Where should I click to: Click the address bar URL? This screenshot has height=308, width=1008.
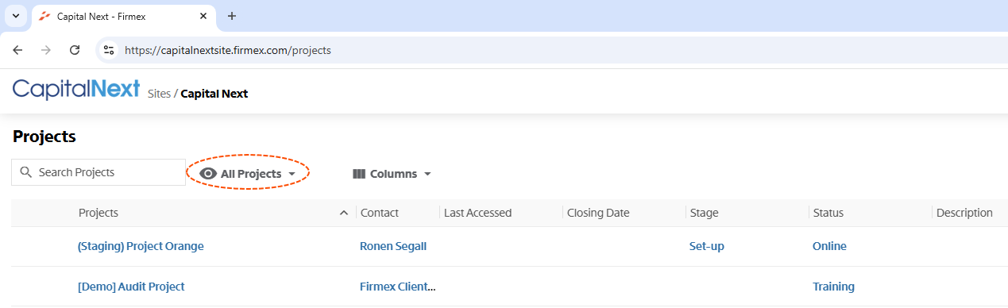pyautogui.click(x=228, y=50)
